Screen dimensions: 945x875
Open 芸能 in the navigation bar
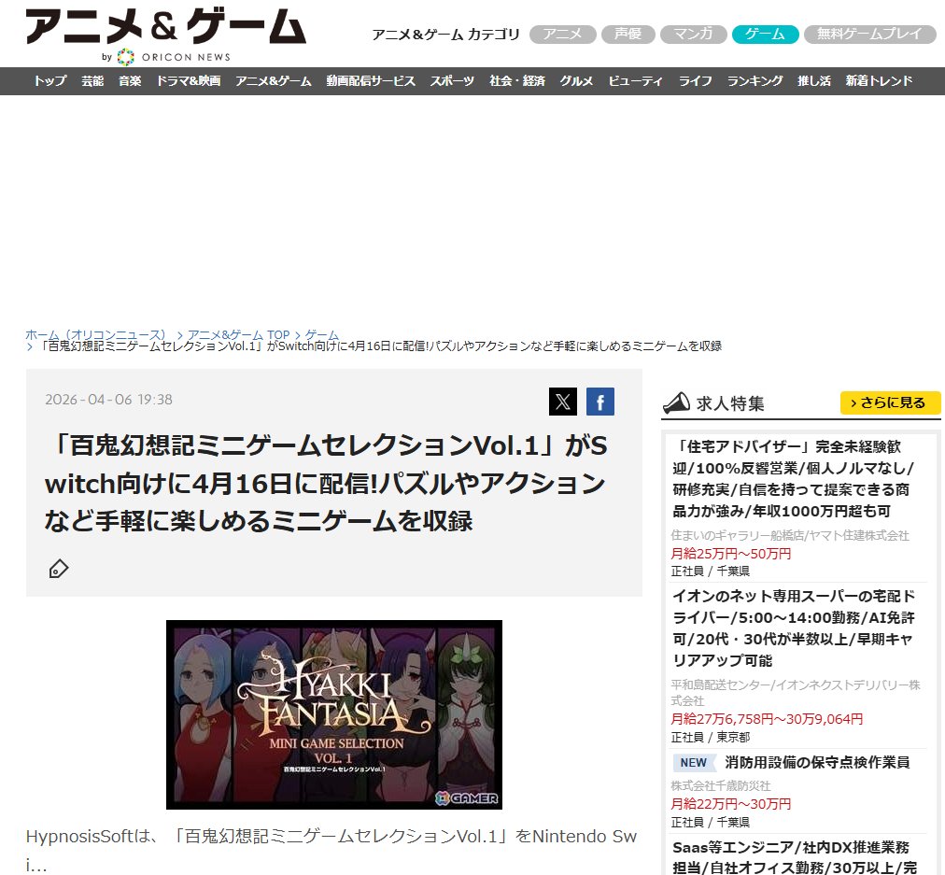pyautogui.click(x=92, y=80)
